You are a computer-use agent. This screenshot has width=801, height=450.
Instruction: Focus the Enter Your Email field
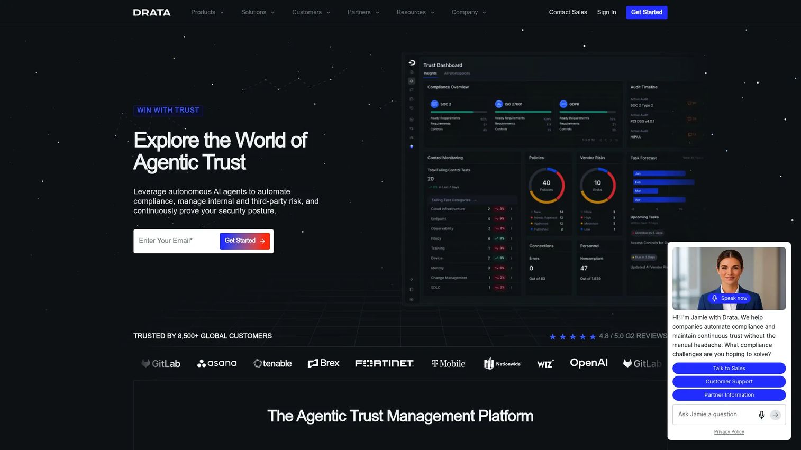click(x=177, y=241)
